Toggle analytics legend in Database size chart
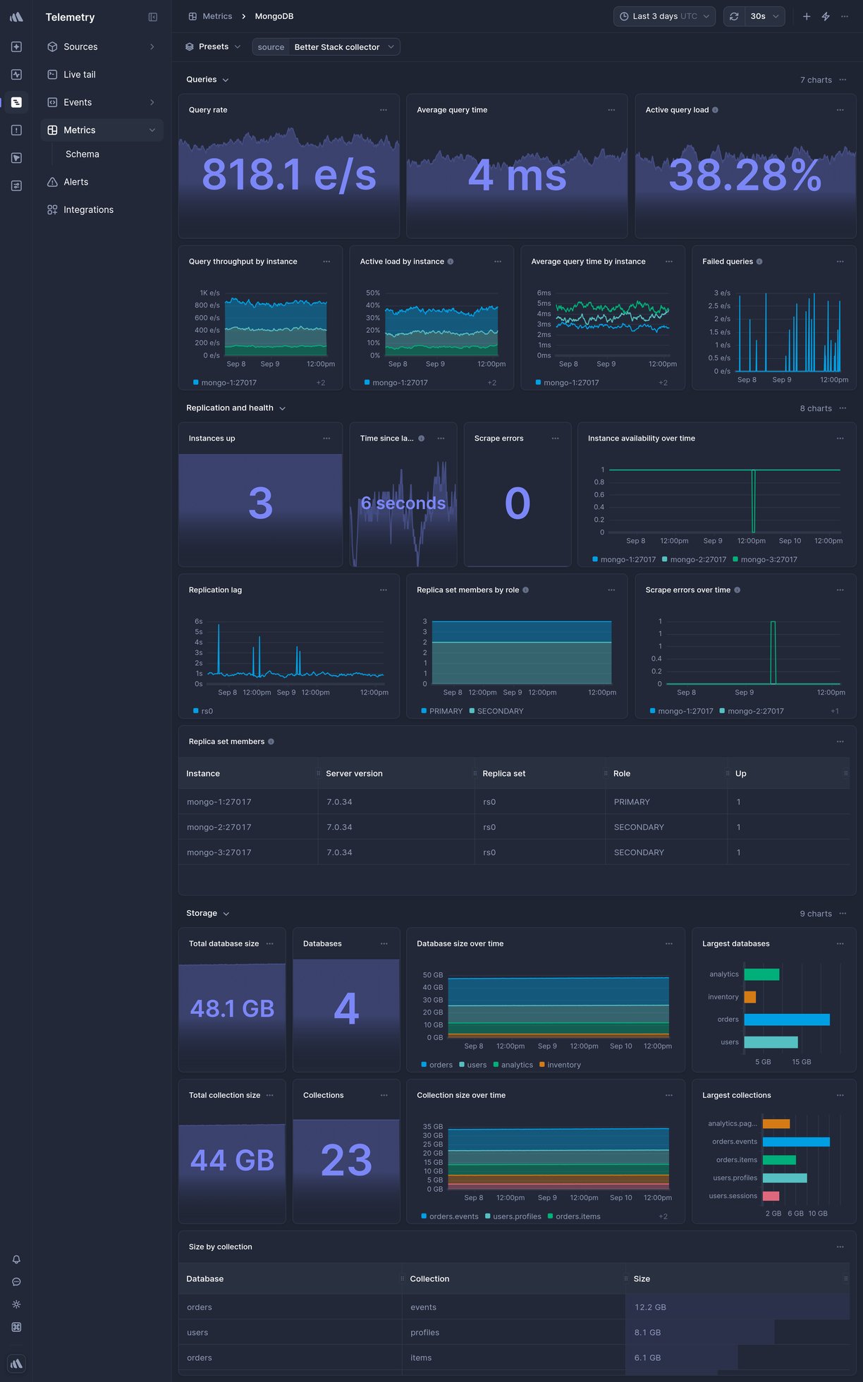Screen dimensions: 863x1382 click(x=513, y=1065)
